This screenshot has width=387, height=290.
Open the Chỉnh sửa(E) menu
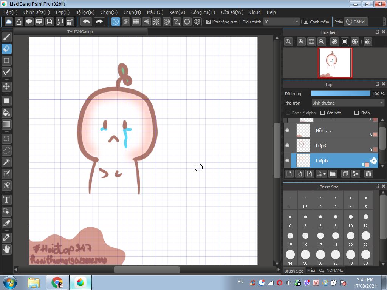[x=37, y=12]
